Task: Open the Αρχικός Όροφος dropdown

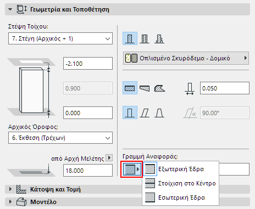Action: 60,138
